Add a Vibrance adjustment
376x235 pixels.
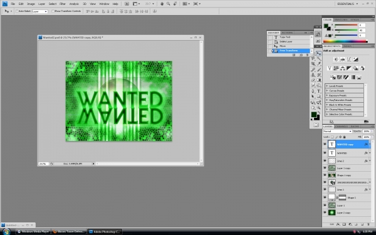click(330, 68)
